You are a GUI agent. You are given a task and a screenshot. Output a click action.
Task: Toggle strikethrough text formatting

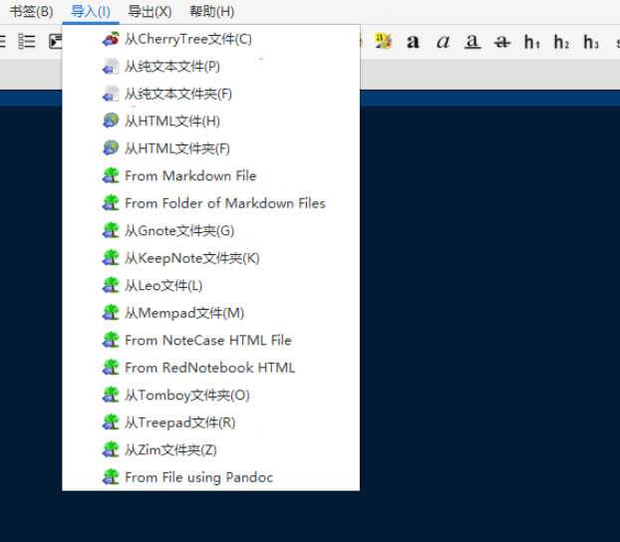tap(502, 42)
